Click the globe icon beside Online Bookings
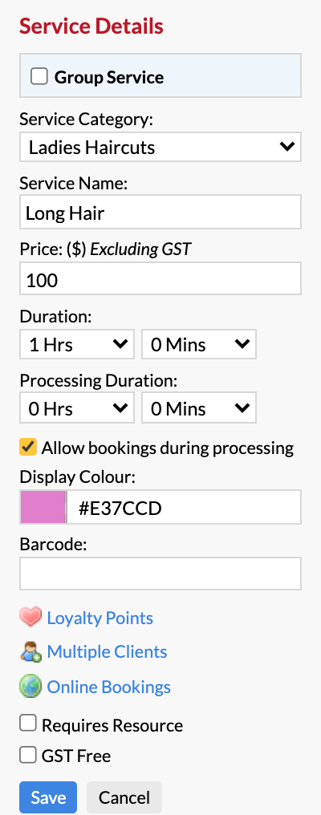 click(30, 687)
